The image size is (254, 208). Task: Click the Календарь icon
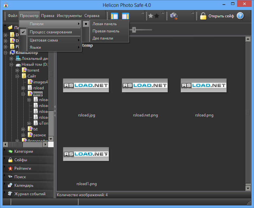(10, 185)
